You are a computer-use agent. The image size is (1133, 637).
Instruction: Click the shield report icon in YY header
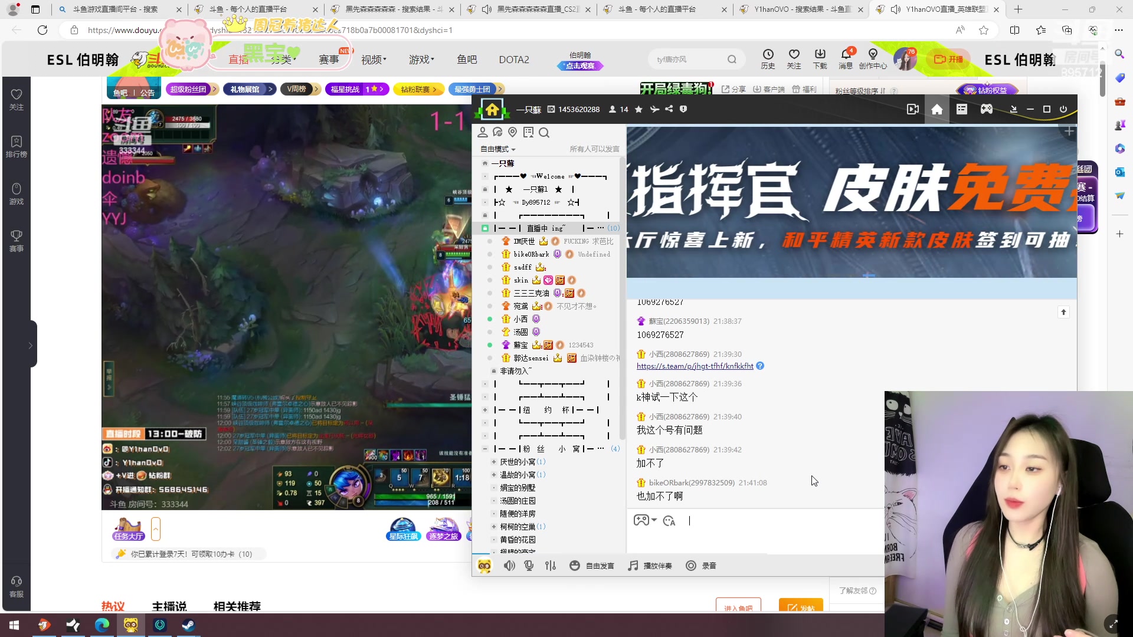pos(683,109)
